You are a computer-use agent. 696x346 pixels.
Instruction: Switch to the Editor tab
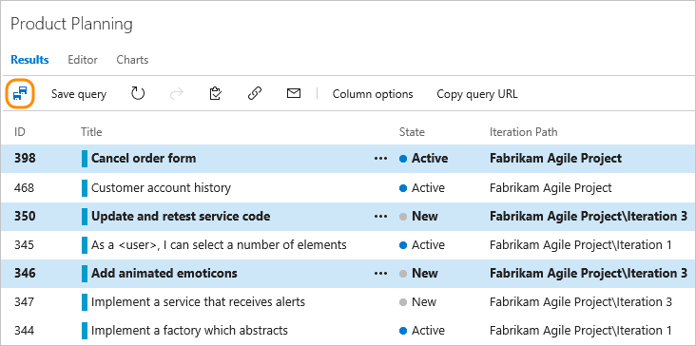point(83,60)
